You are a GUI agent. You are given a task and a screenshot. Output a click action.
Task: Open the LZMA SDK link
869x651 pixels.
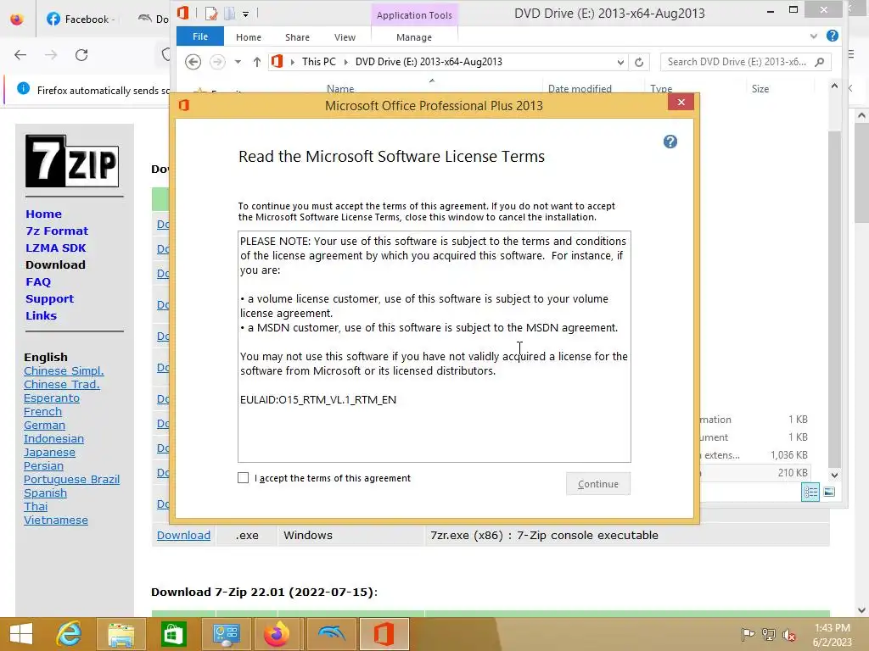click(x=55, y=248)
